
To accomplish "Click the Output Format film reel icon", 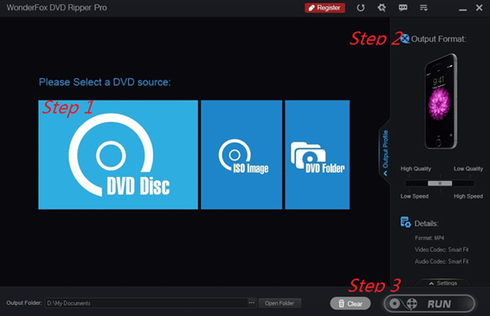I will point(405,39).
